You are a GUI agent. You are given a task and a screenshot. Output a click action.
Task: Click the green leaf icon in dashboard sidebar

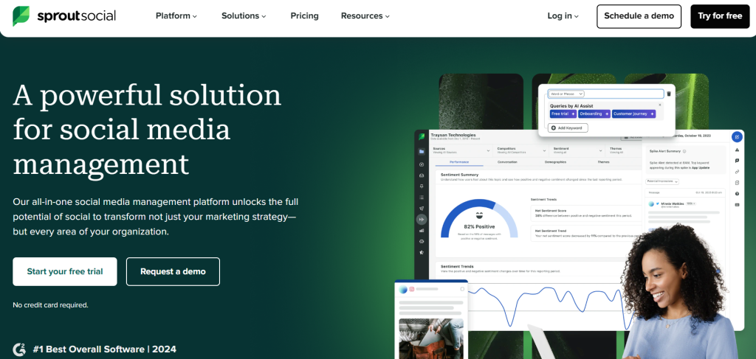(x=422, y=136)
